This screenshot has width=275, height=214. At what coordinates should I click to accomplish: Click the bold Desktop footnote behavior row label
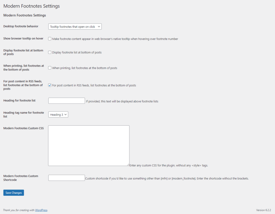coord(21,26)
